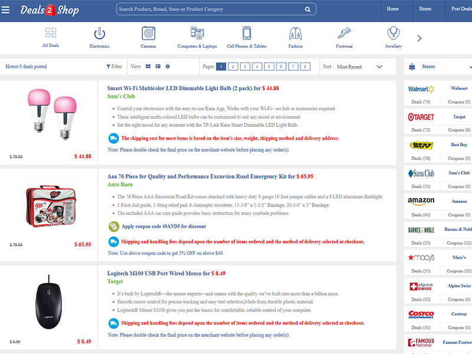Screen dimensions: 472x354
Task: Open the hamburger menu icon
Action: coord(5,10)
